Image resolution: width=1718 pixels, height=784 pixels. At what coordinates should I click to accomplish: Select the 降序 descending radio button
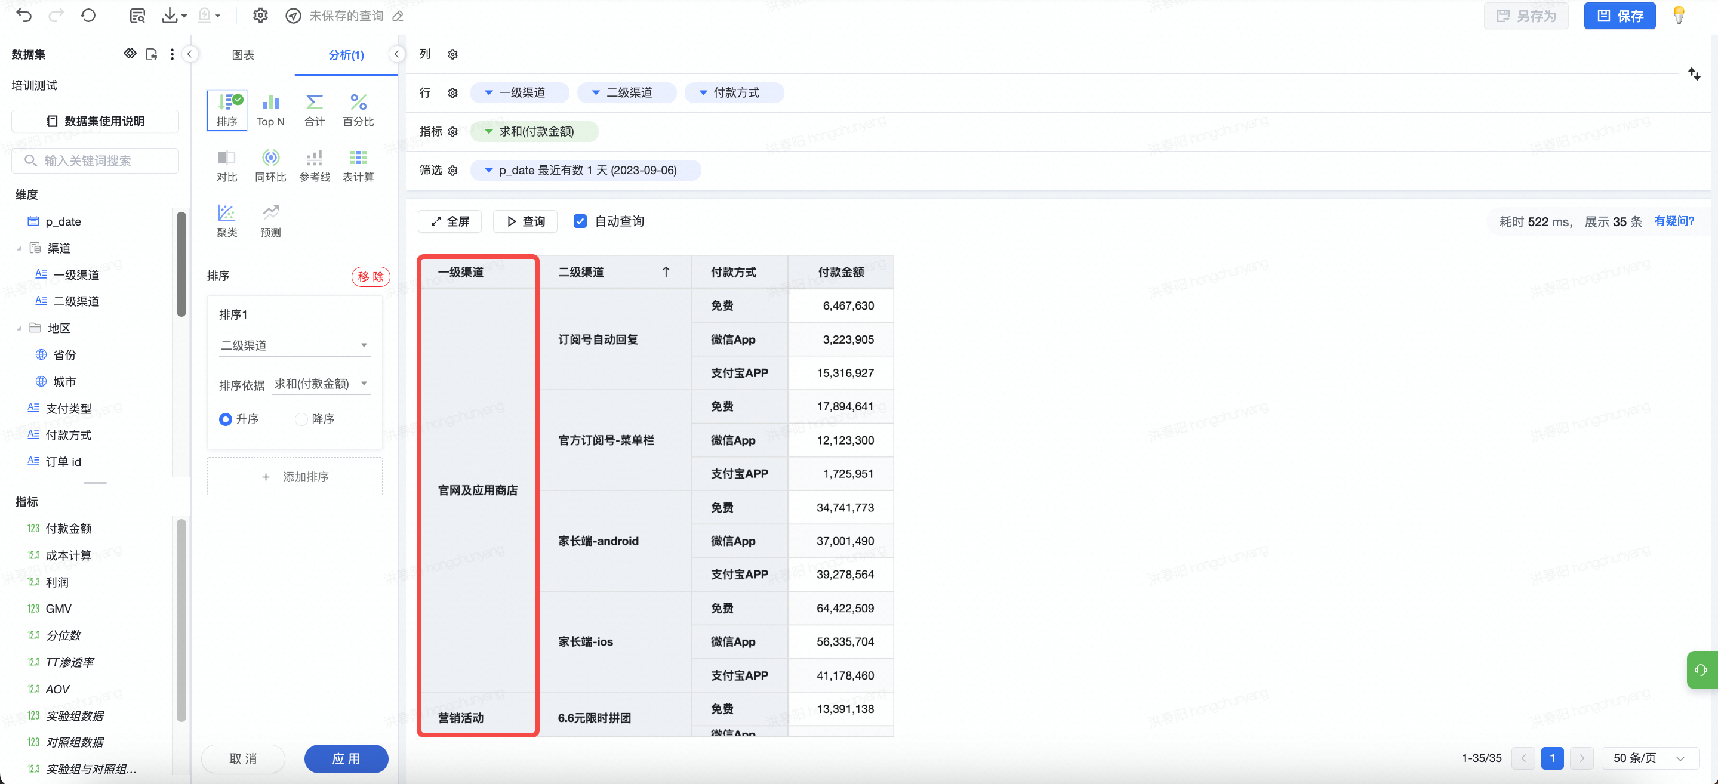pyautogui.click(x=301, y=419)
